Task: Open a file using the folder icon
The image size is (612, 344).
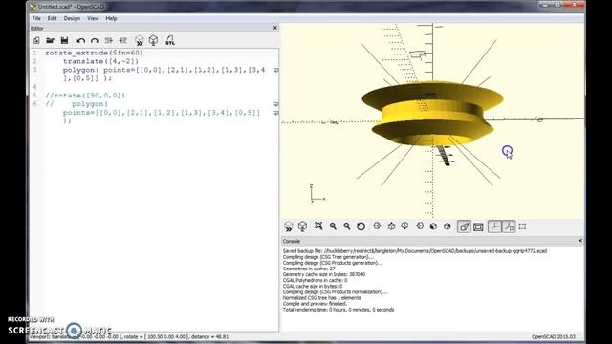Action: [x=50, y=40]
